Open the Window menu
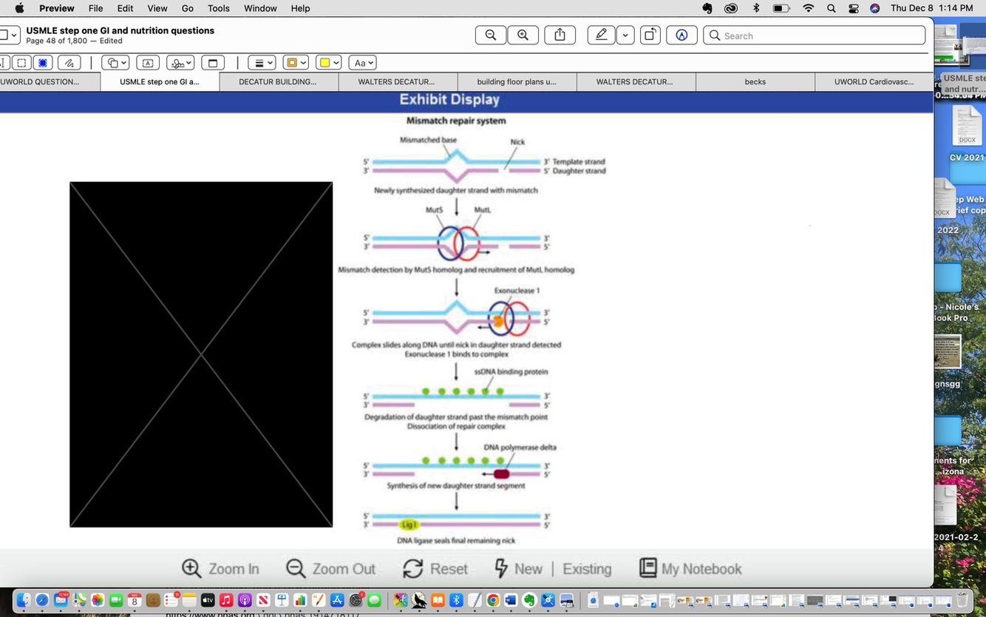The image size is (986, 617). (x=260, y=8)
